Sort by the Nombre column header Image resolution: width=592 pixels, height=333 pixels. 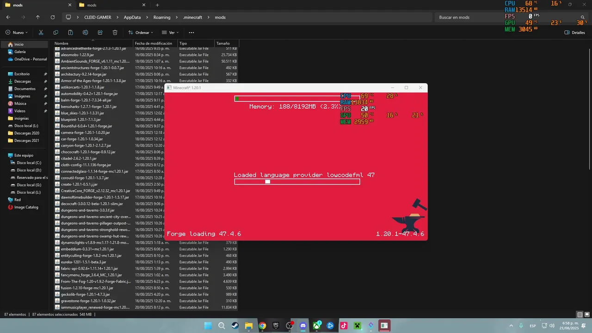(93, 43)
